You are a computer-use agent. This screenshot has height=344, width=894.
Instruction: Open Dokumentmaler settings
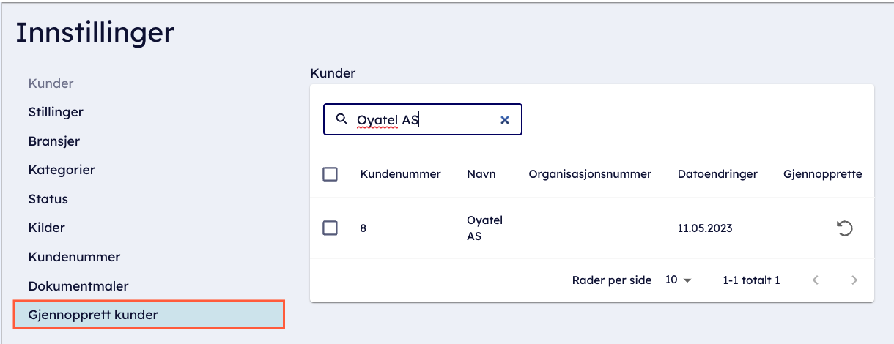click(x=78, y=285)
